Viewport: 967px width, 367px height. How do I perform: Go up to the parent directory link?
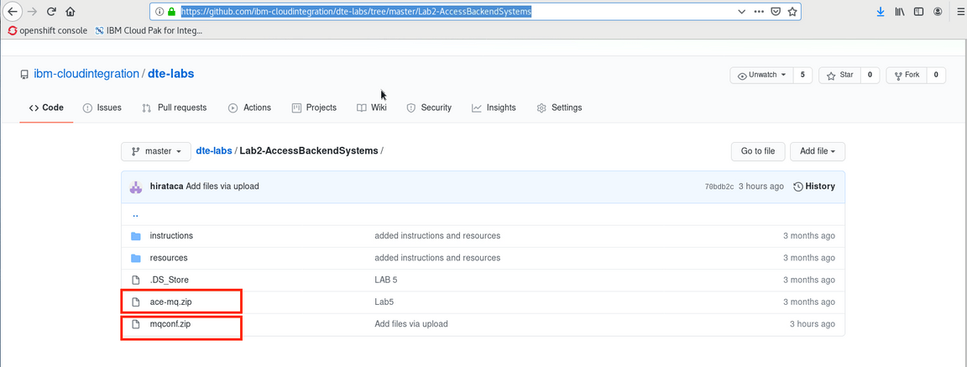point(136,215)
